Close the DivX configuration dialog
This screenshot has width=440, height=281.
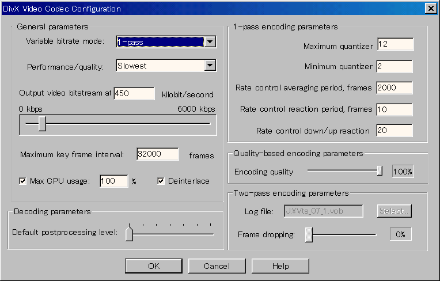(430, 8)
